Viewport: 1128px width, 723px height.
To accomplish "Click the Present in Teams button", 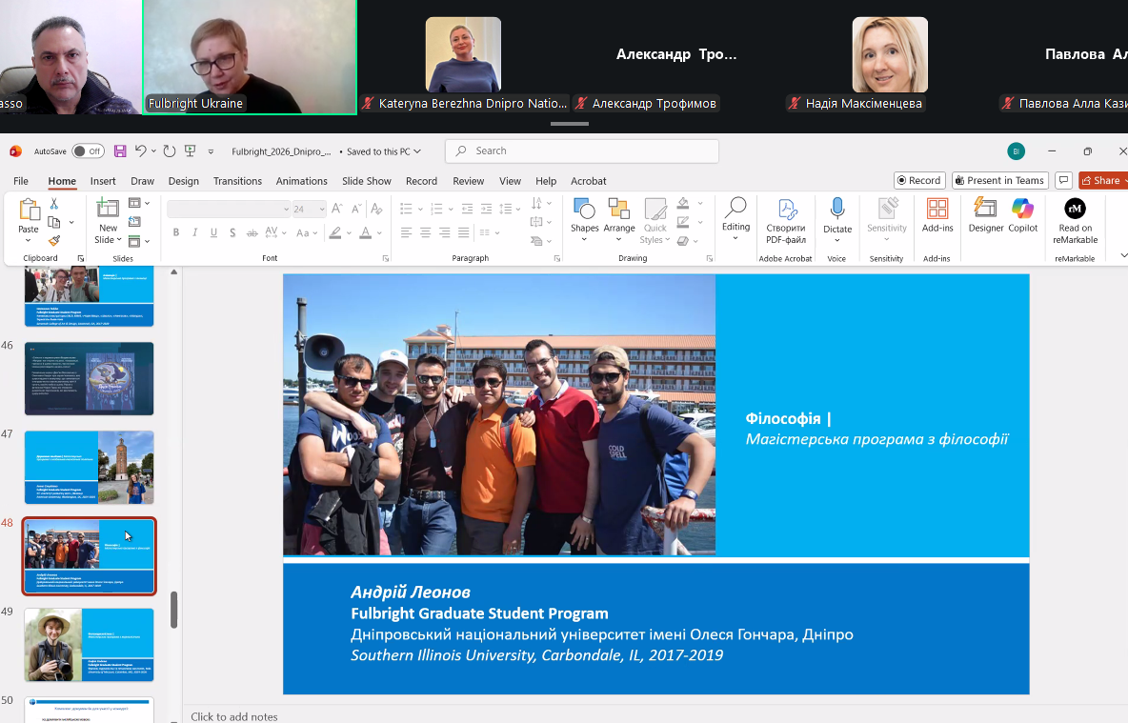I will pyautogui.click(x=999, y=180).
